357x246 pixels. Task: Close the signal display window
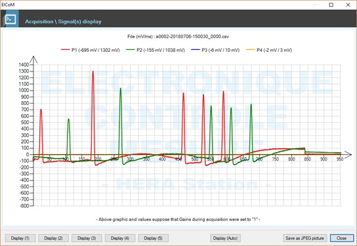coord(341,238)
